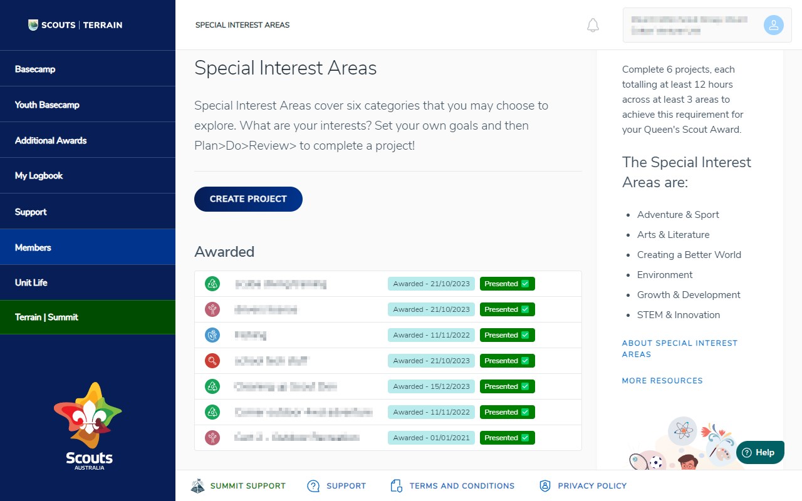Click Presented badge on first 21/10/2023 row

click(508, 284)
